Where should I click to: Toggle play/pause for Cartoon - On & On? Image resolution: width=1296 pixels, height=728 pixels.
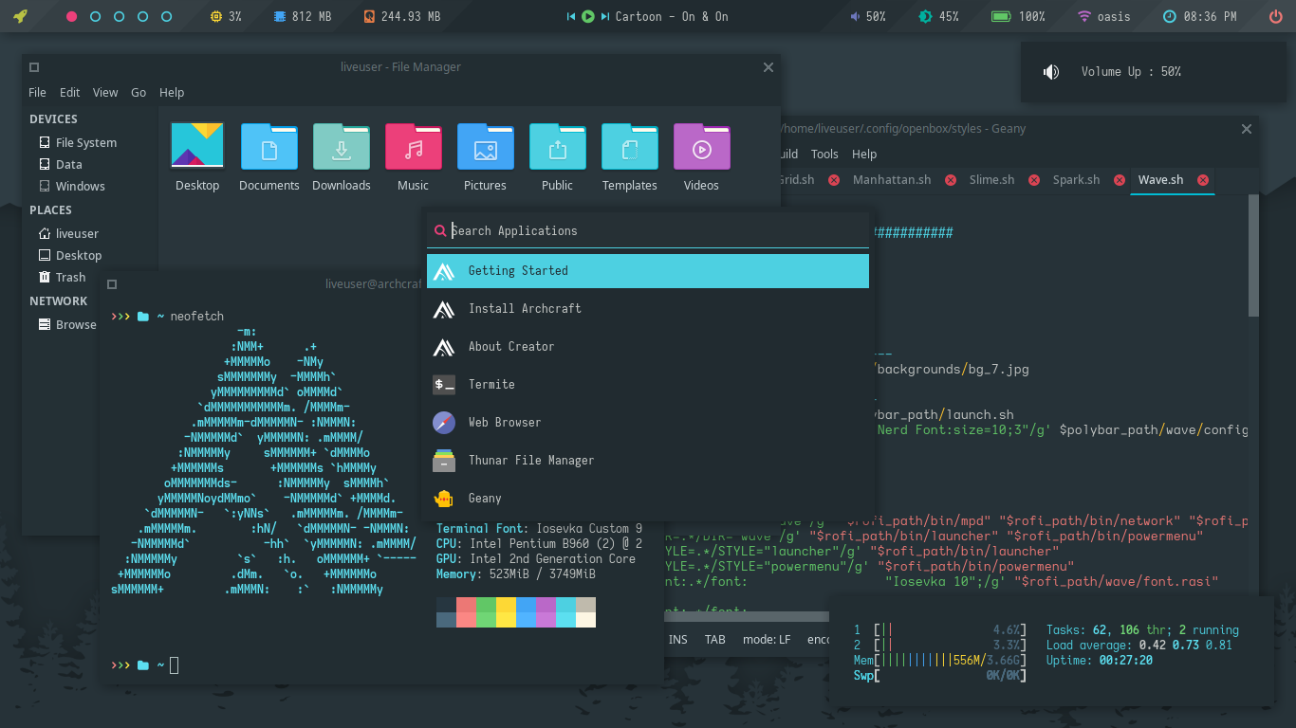click(587, 17)
